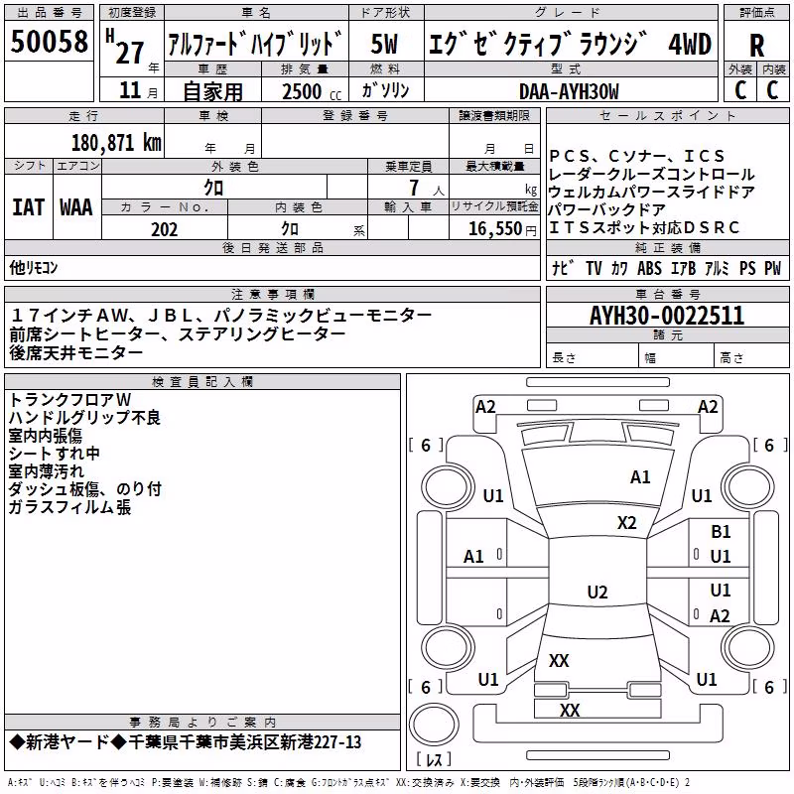Viewport: 794px width, 794px height.
Task: Select color number 202
Action: 164,229
